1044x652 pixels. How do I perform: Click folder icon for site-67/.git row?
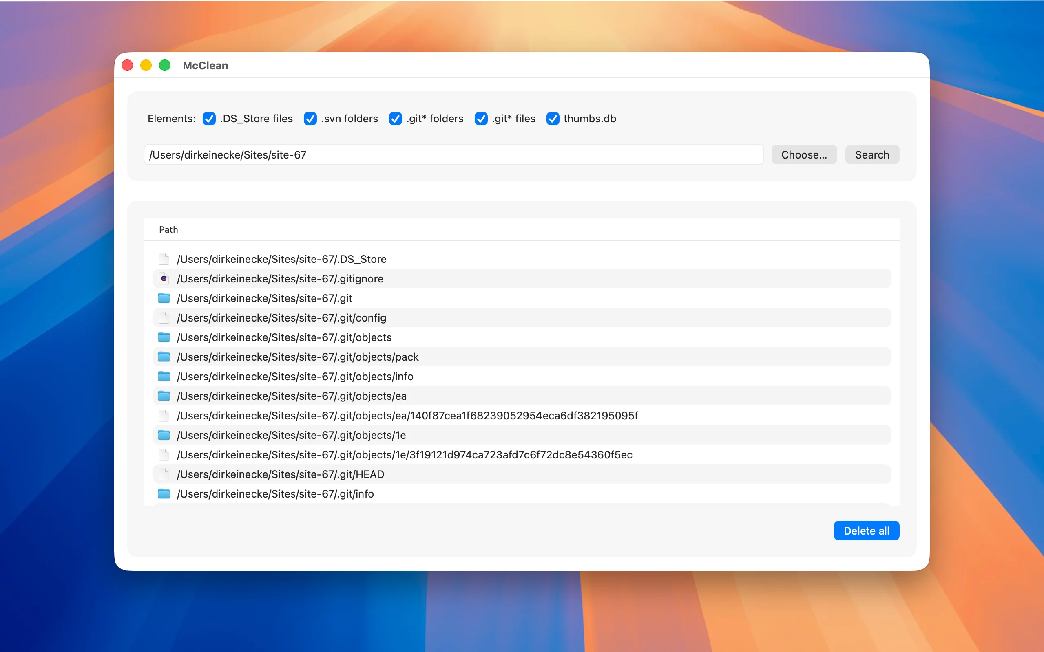coord(164,298)
